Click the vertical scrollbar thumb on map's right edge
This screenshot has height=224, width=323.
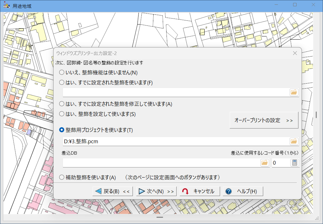click(316, 114)
